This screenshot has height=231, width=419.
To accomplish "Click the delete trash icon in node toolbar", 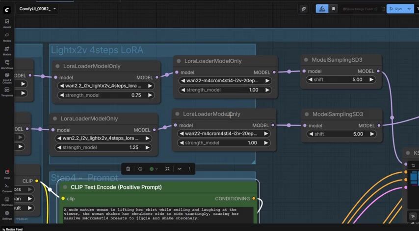I will coord(128,169).
